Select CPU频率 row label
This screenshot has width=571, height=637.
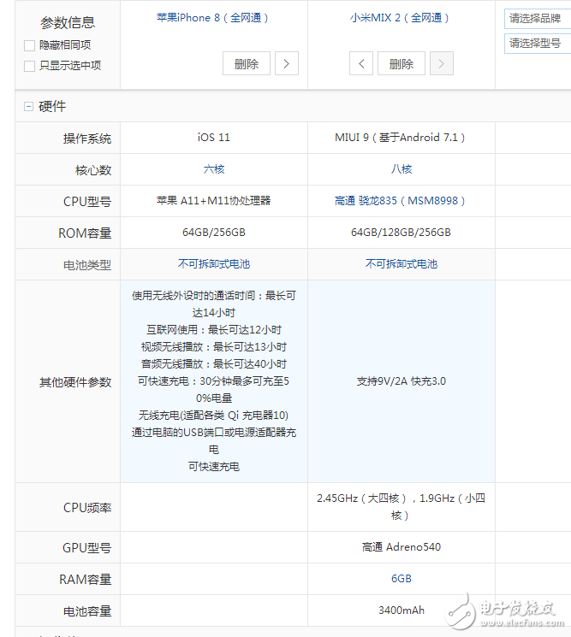coord(87,508)
